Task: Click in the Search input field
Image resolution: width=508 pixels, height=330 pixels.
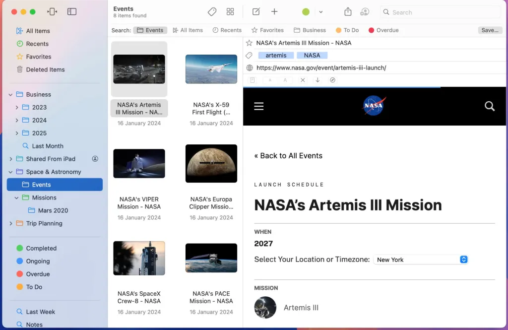Action: click(x=441, y=12)
